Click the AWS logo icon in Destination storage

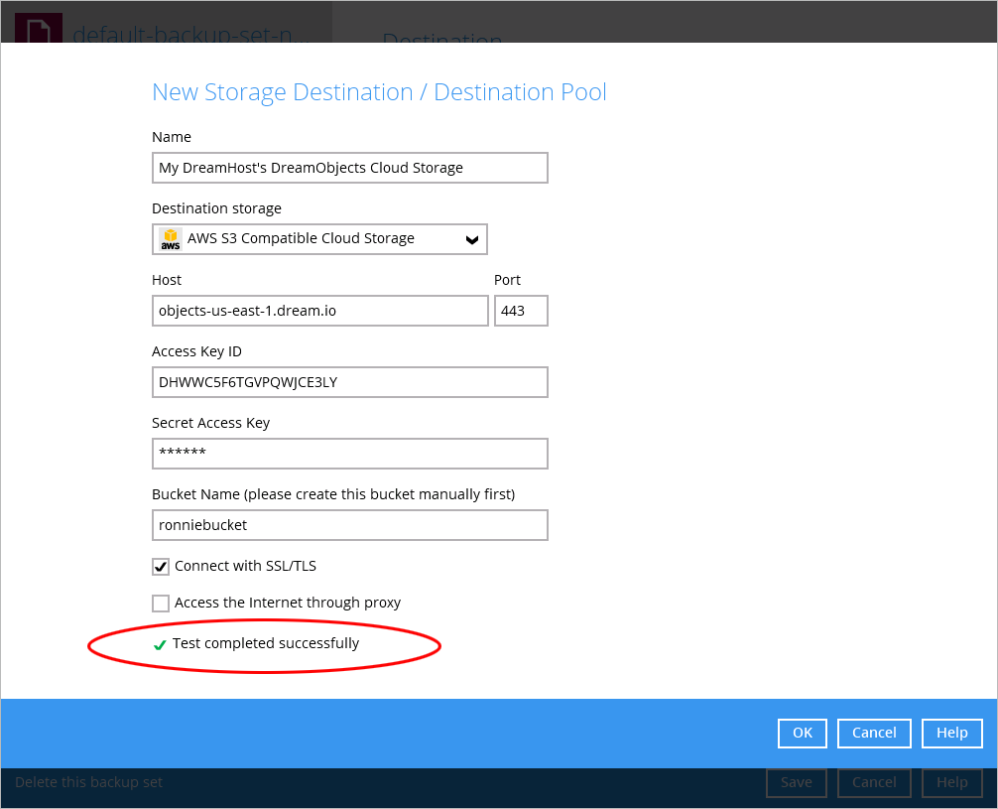tap(171, 239)
